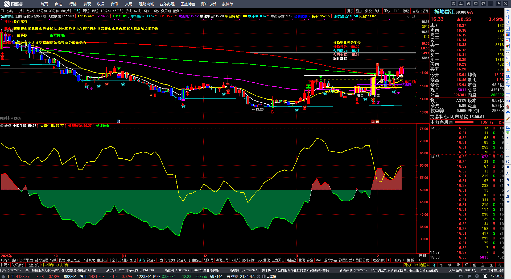Toggle 复权 price adjustment

click(350, 11)
